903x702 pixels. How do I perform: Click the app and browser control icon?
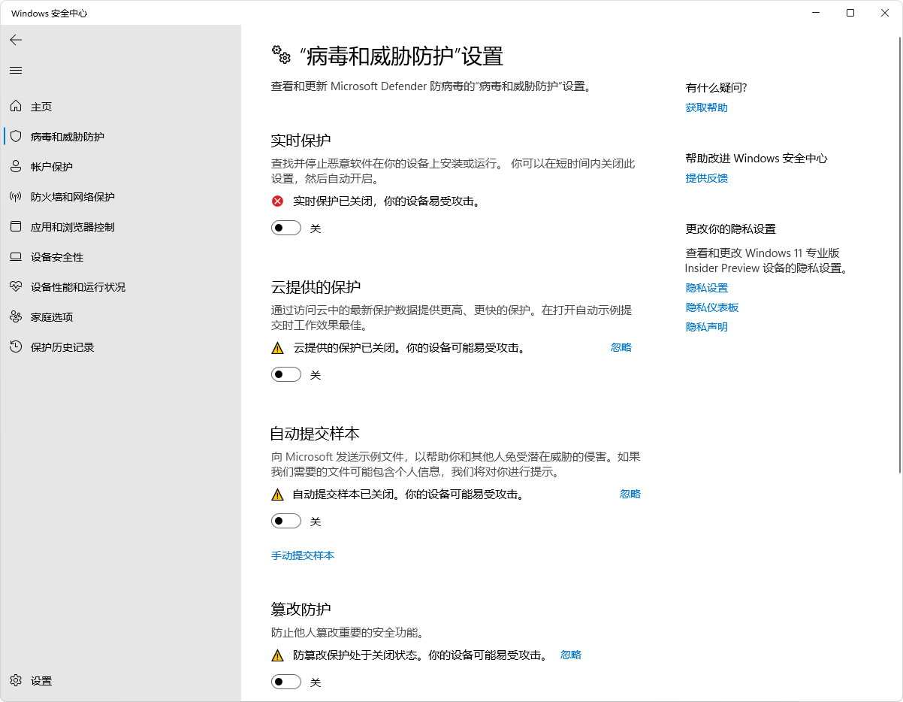coord(16,227)
